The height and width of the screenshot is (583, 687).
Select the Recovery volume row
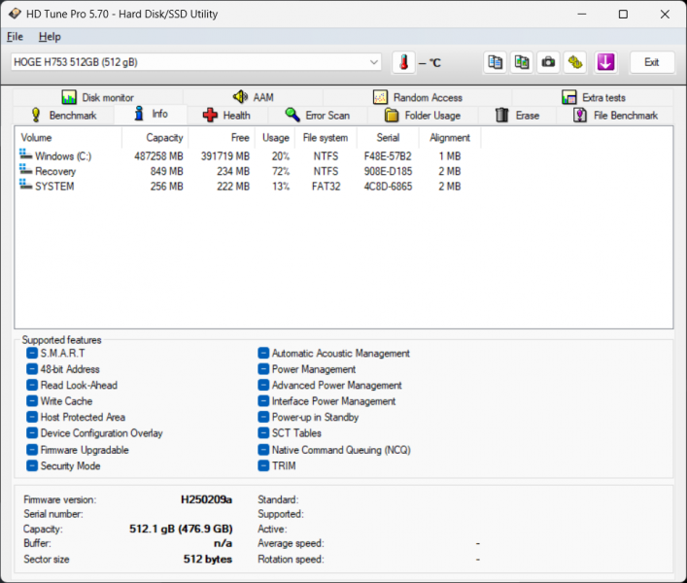click(x=54, y=171)
